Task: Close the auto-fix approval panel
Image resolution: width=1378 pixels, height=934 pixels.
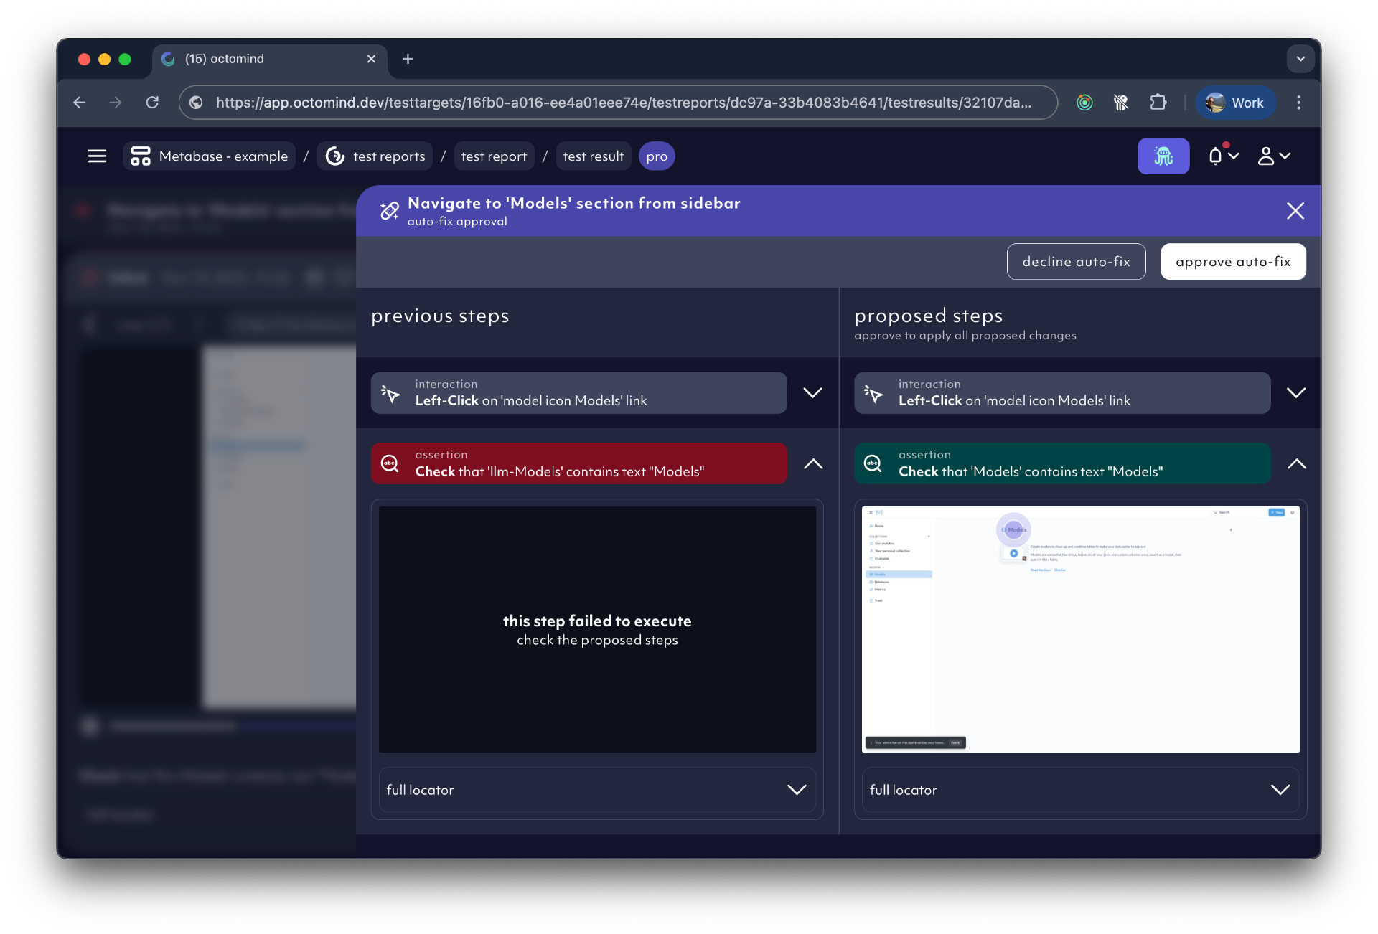Action: 1295,211
